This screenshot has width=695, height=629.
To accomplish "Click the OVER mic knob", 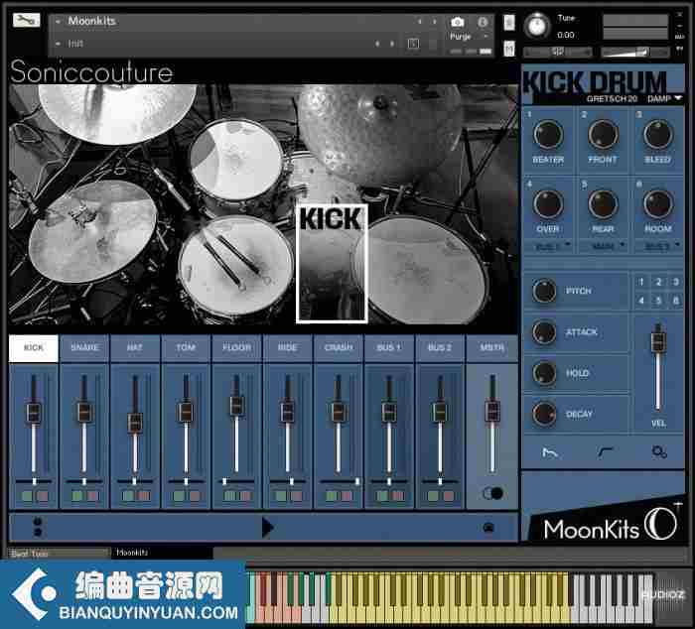I will point(548,203).
